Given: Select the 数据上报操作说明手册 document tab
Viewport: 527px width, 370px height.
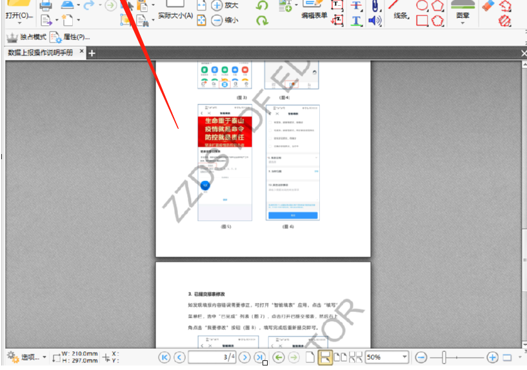Looking at the screenshot, I should coord(41,52).
